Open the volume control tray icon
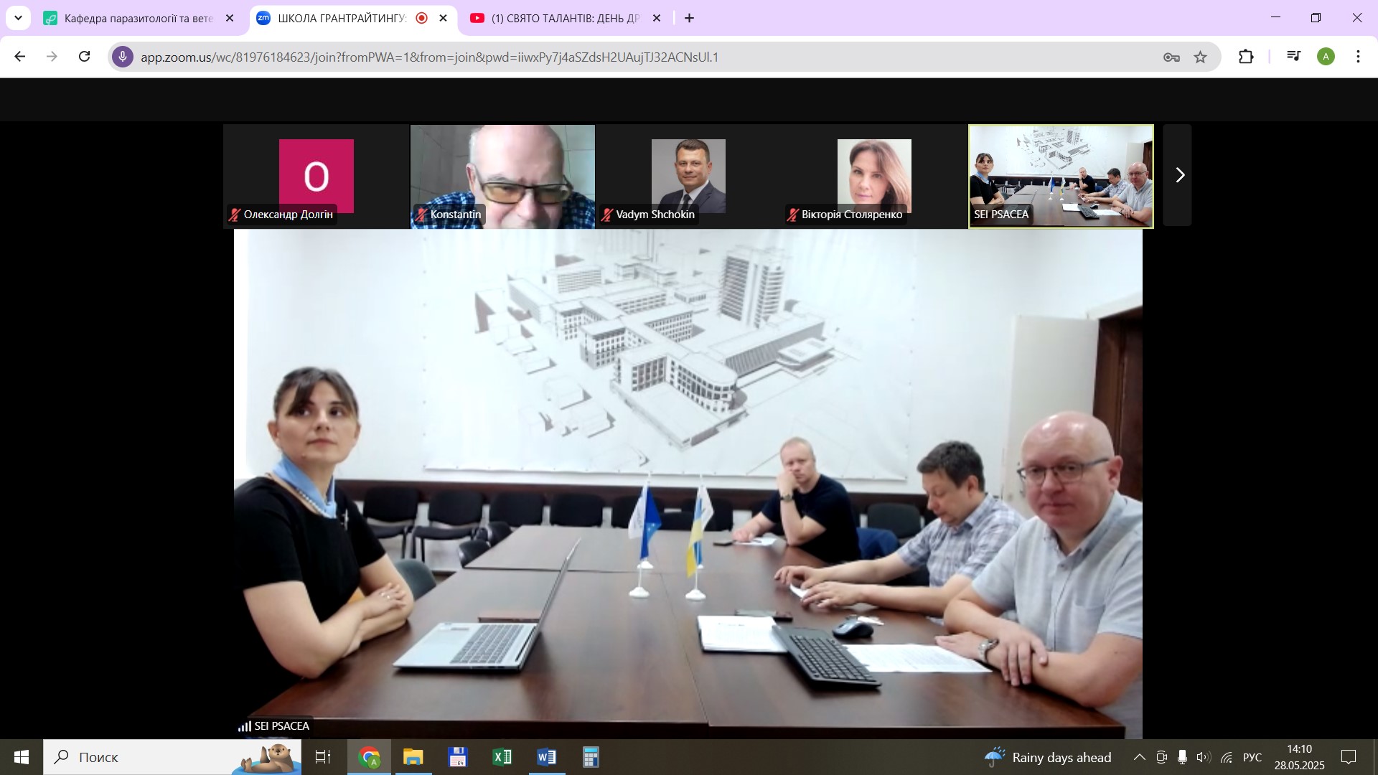Viewport: 1378px width, 775px height. tap(1204, 757)
